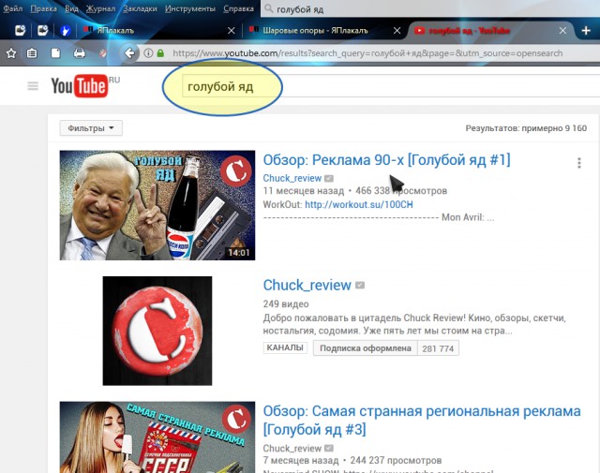Screen dimensions: 600x473
Task: Click the search magnifier icon in browser search box
Action: (x=269, y=8)
